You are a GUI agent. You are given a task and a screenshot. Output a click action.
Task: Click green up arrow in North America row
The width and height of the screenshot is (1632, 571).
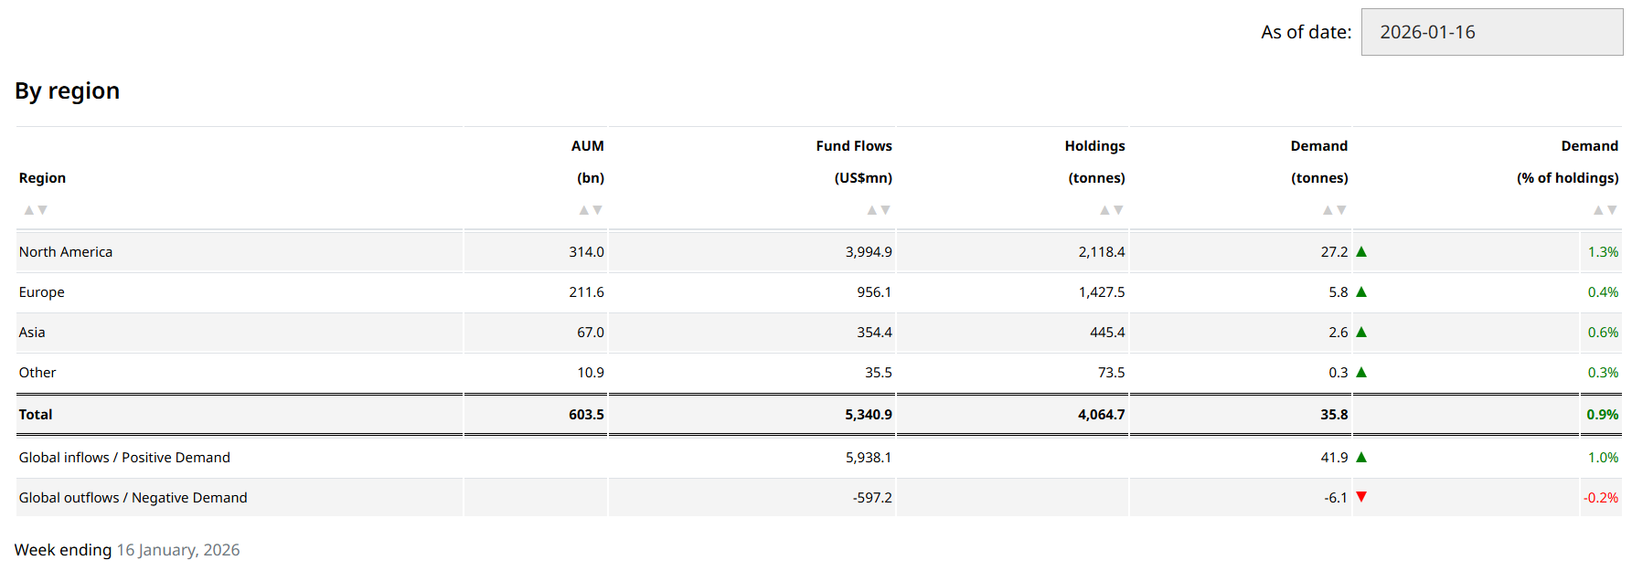click(x=1361, y=252)
